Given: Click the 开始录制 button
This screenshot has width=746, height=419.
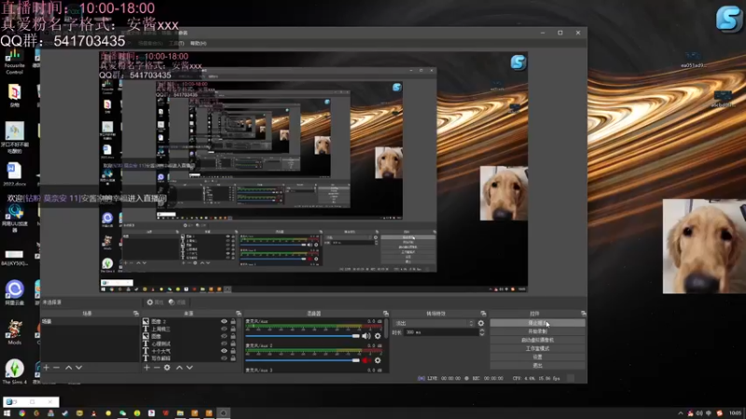Looking at the screenshot, I should coord(537,331).
